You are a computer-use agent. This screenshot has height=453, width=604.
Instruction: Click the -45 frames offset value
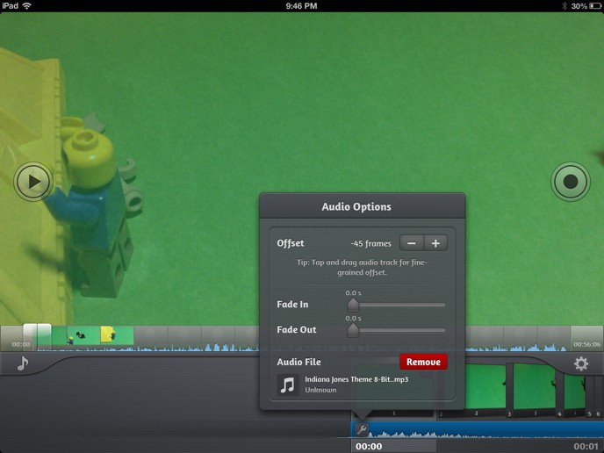[x=370, y=243]
